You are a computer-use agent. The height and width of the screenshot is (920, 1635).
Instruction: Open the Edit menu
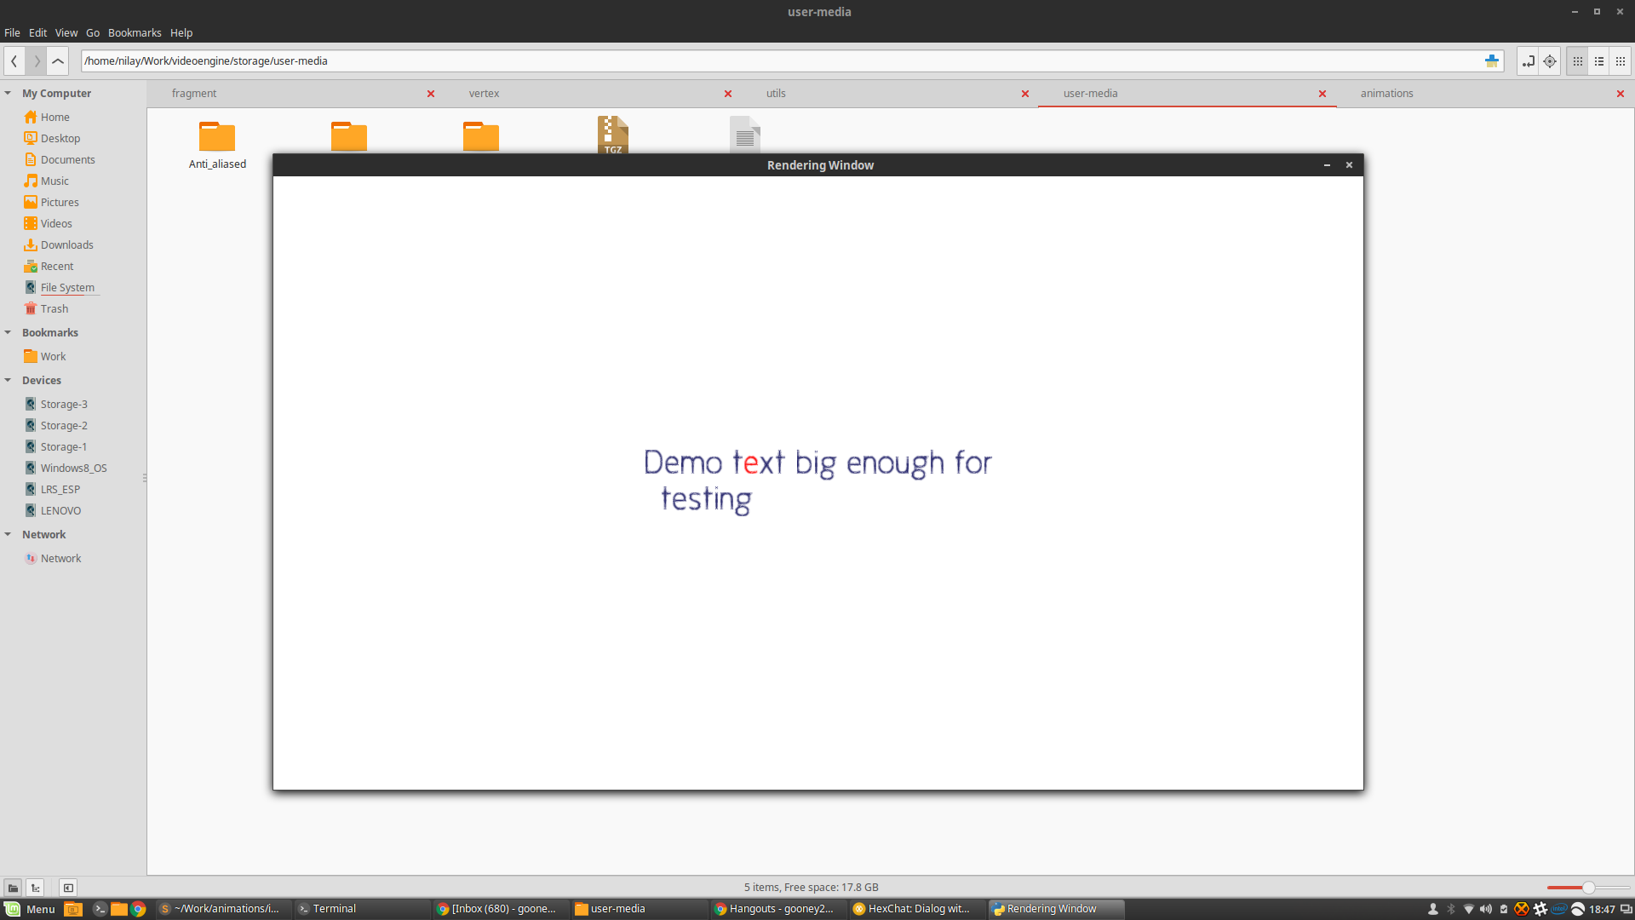pos(38,32)
